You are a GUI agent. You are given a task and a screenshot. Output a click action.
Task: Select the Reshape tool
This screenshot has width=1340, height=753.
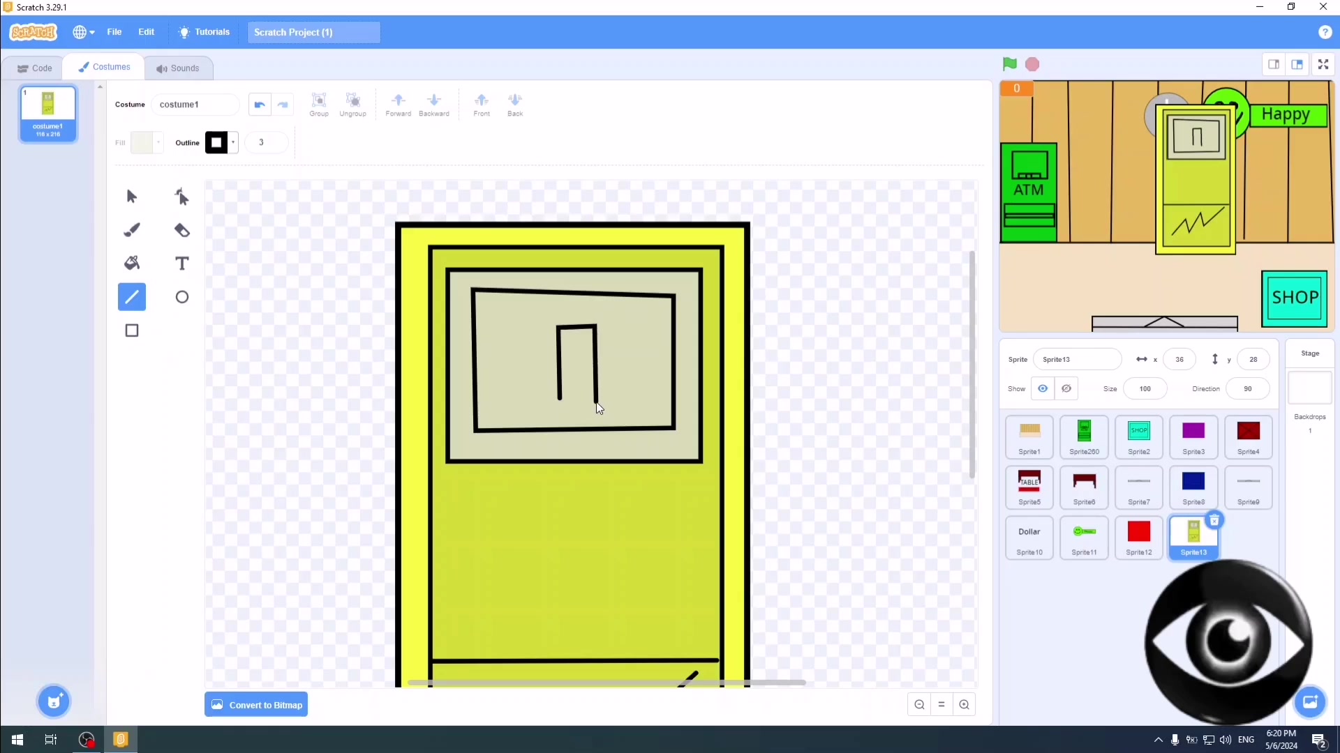[182, 197]
